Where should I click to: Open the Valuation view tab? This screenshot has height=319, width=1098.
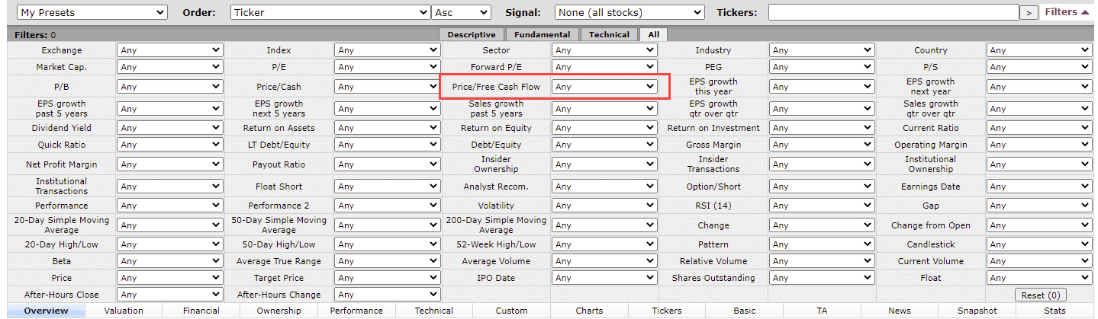tap(124, 311)
